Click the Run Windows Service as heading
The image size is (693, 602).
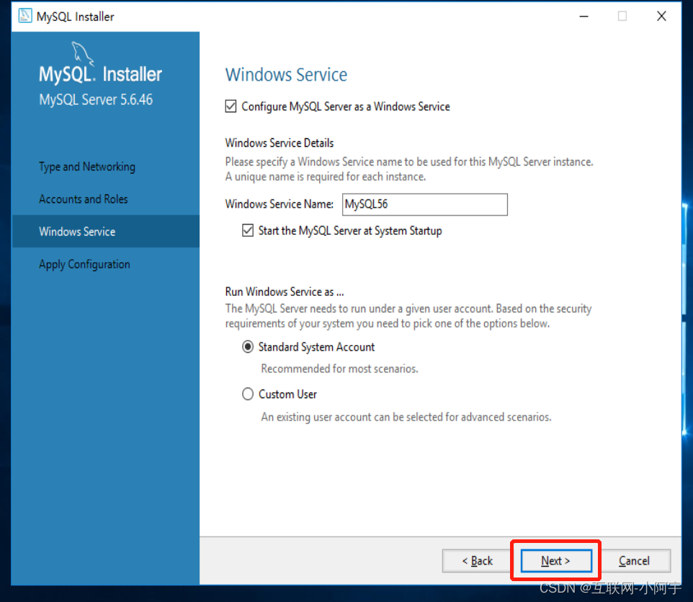pos(283,292)
